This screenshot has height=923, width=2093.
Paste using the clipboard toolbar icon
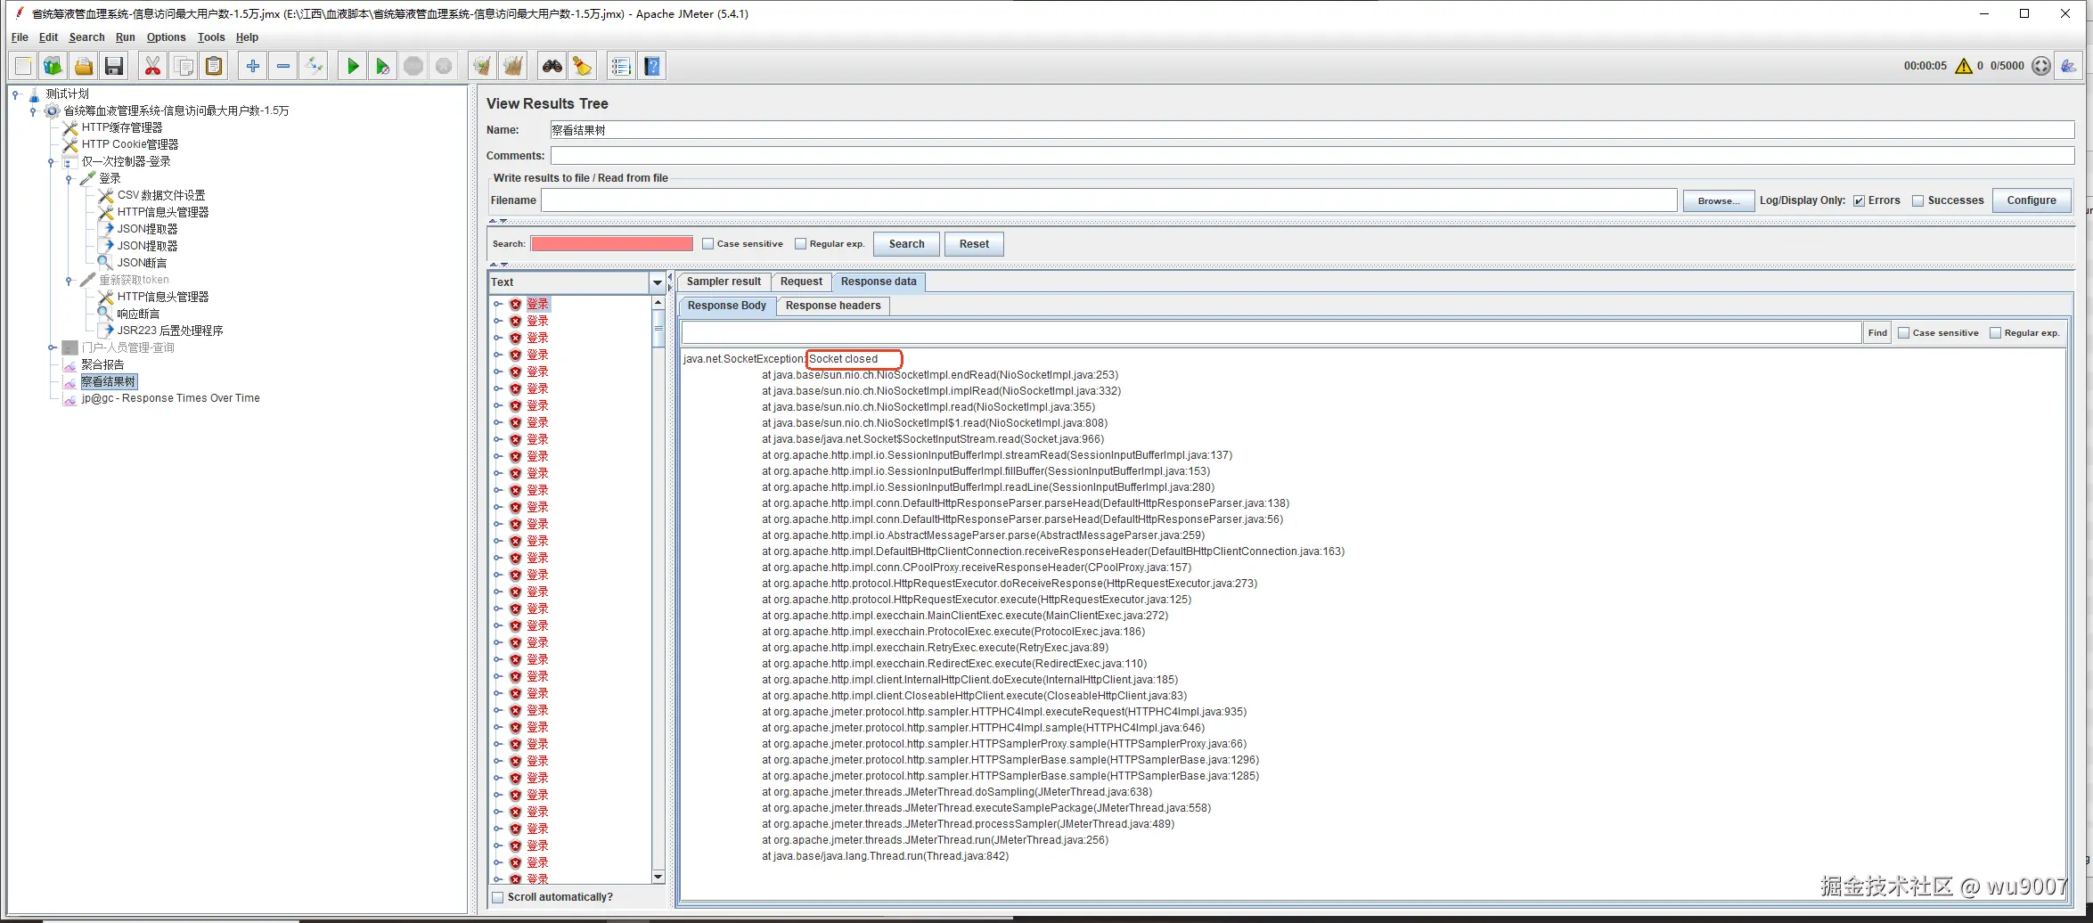[214, 66]
